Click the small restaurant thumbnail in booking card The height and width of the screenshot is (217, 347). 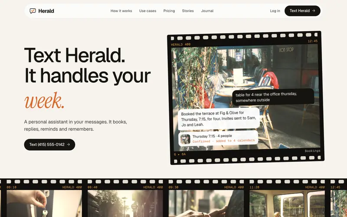(185, 139)
